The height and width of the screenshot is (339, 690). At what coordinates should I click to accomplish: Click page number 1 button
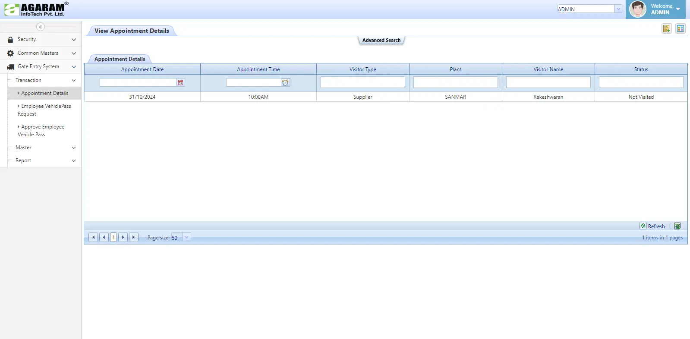click(113, 237)
